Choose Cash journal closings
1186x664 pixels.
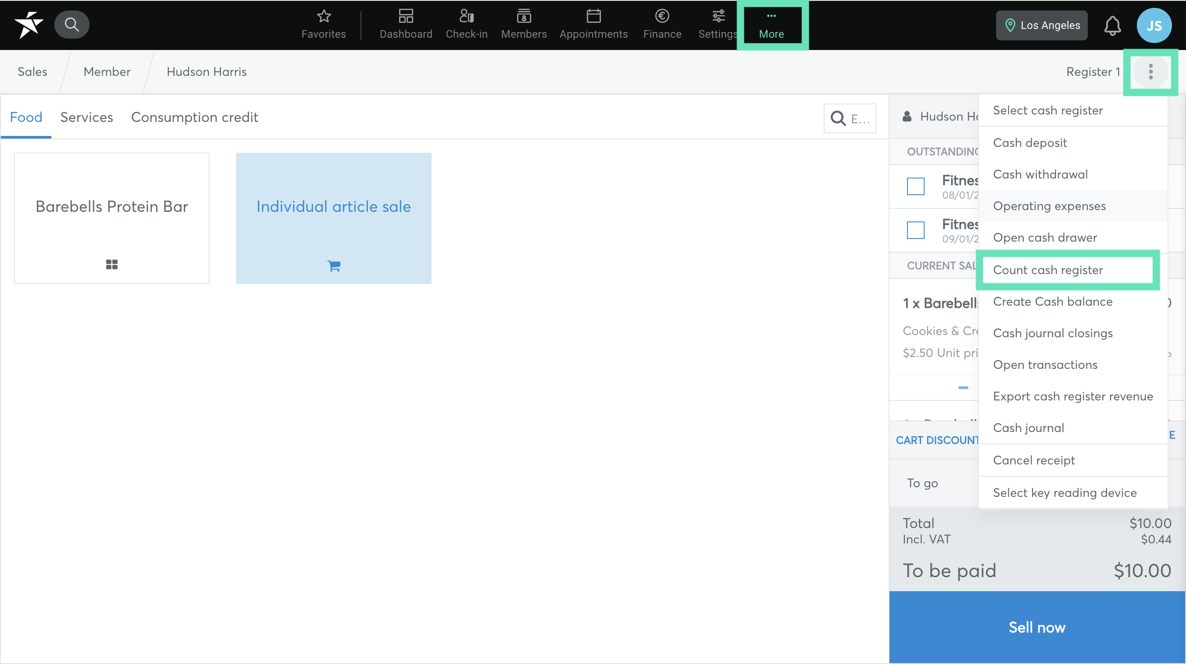pyautogui.click(x=1073, y=333)
